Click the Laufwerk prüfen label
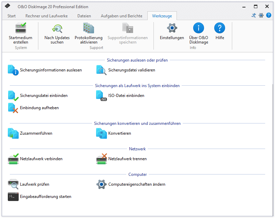This screenshot has width=275, height=218. (x=35, y=184)
